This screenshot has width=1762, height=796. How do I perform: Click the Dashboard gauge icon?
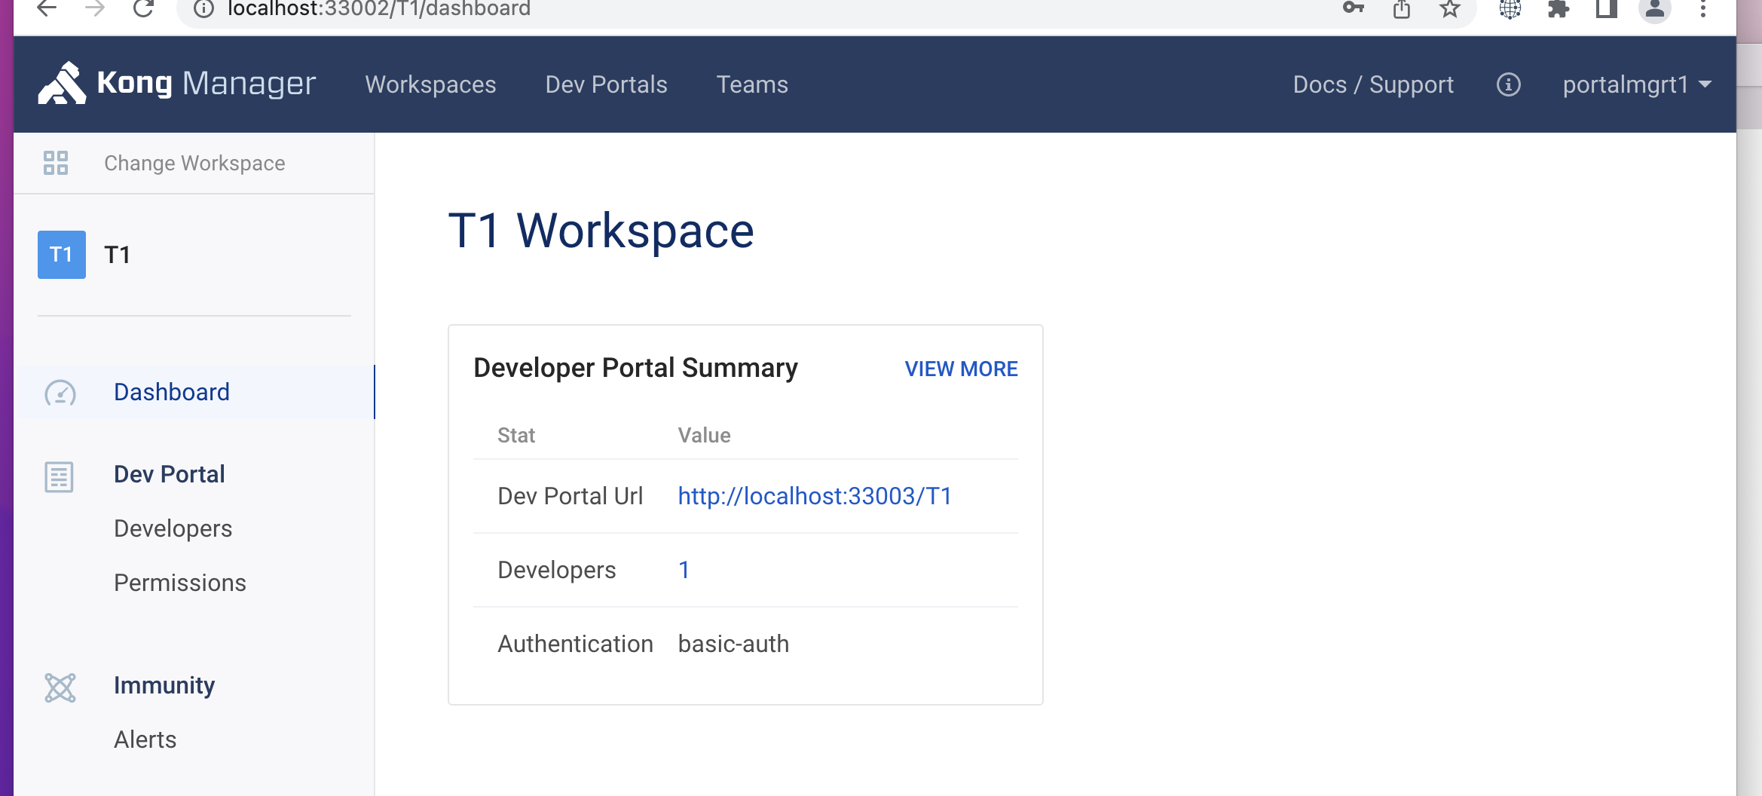60,393
